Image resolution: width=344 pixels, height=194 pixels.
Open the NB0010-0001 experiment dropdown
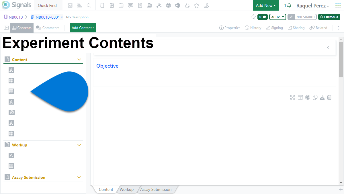(47, 17)
